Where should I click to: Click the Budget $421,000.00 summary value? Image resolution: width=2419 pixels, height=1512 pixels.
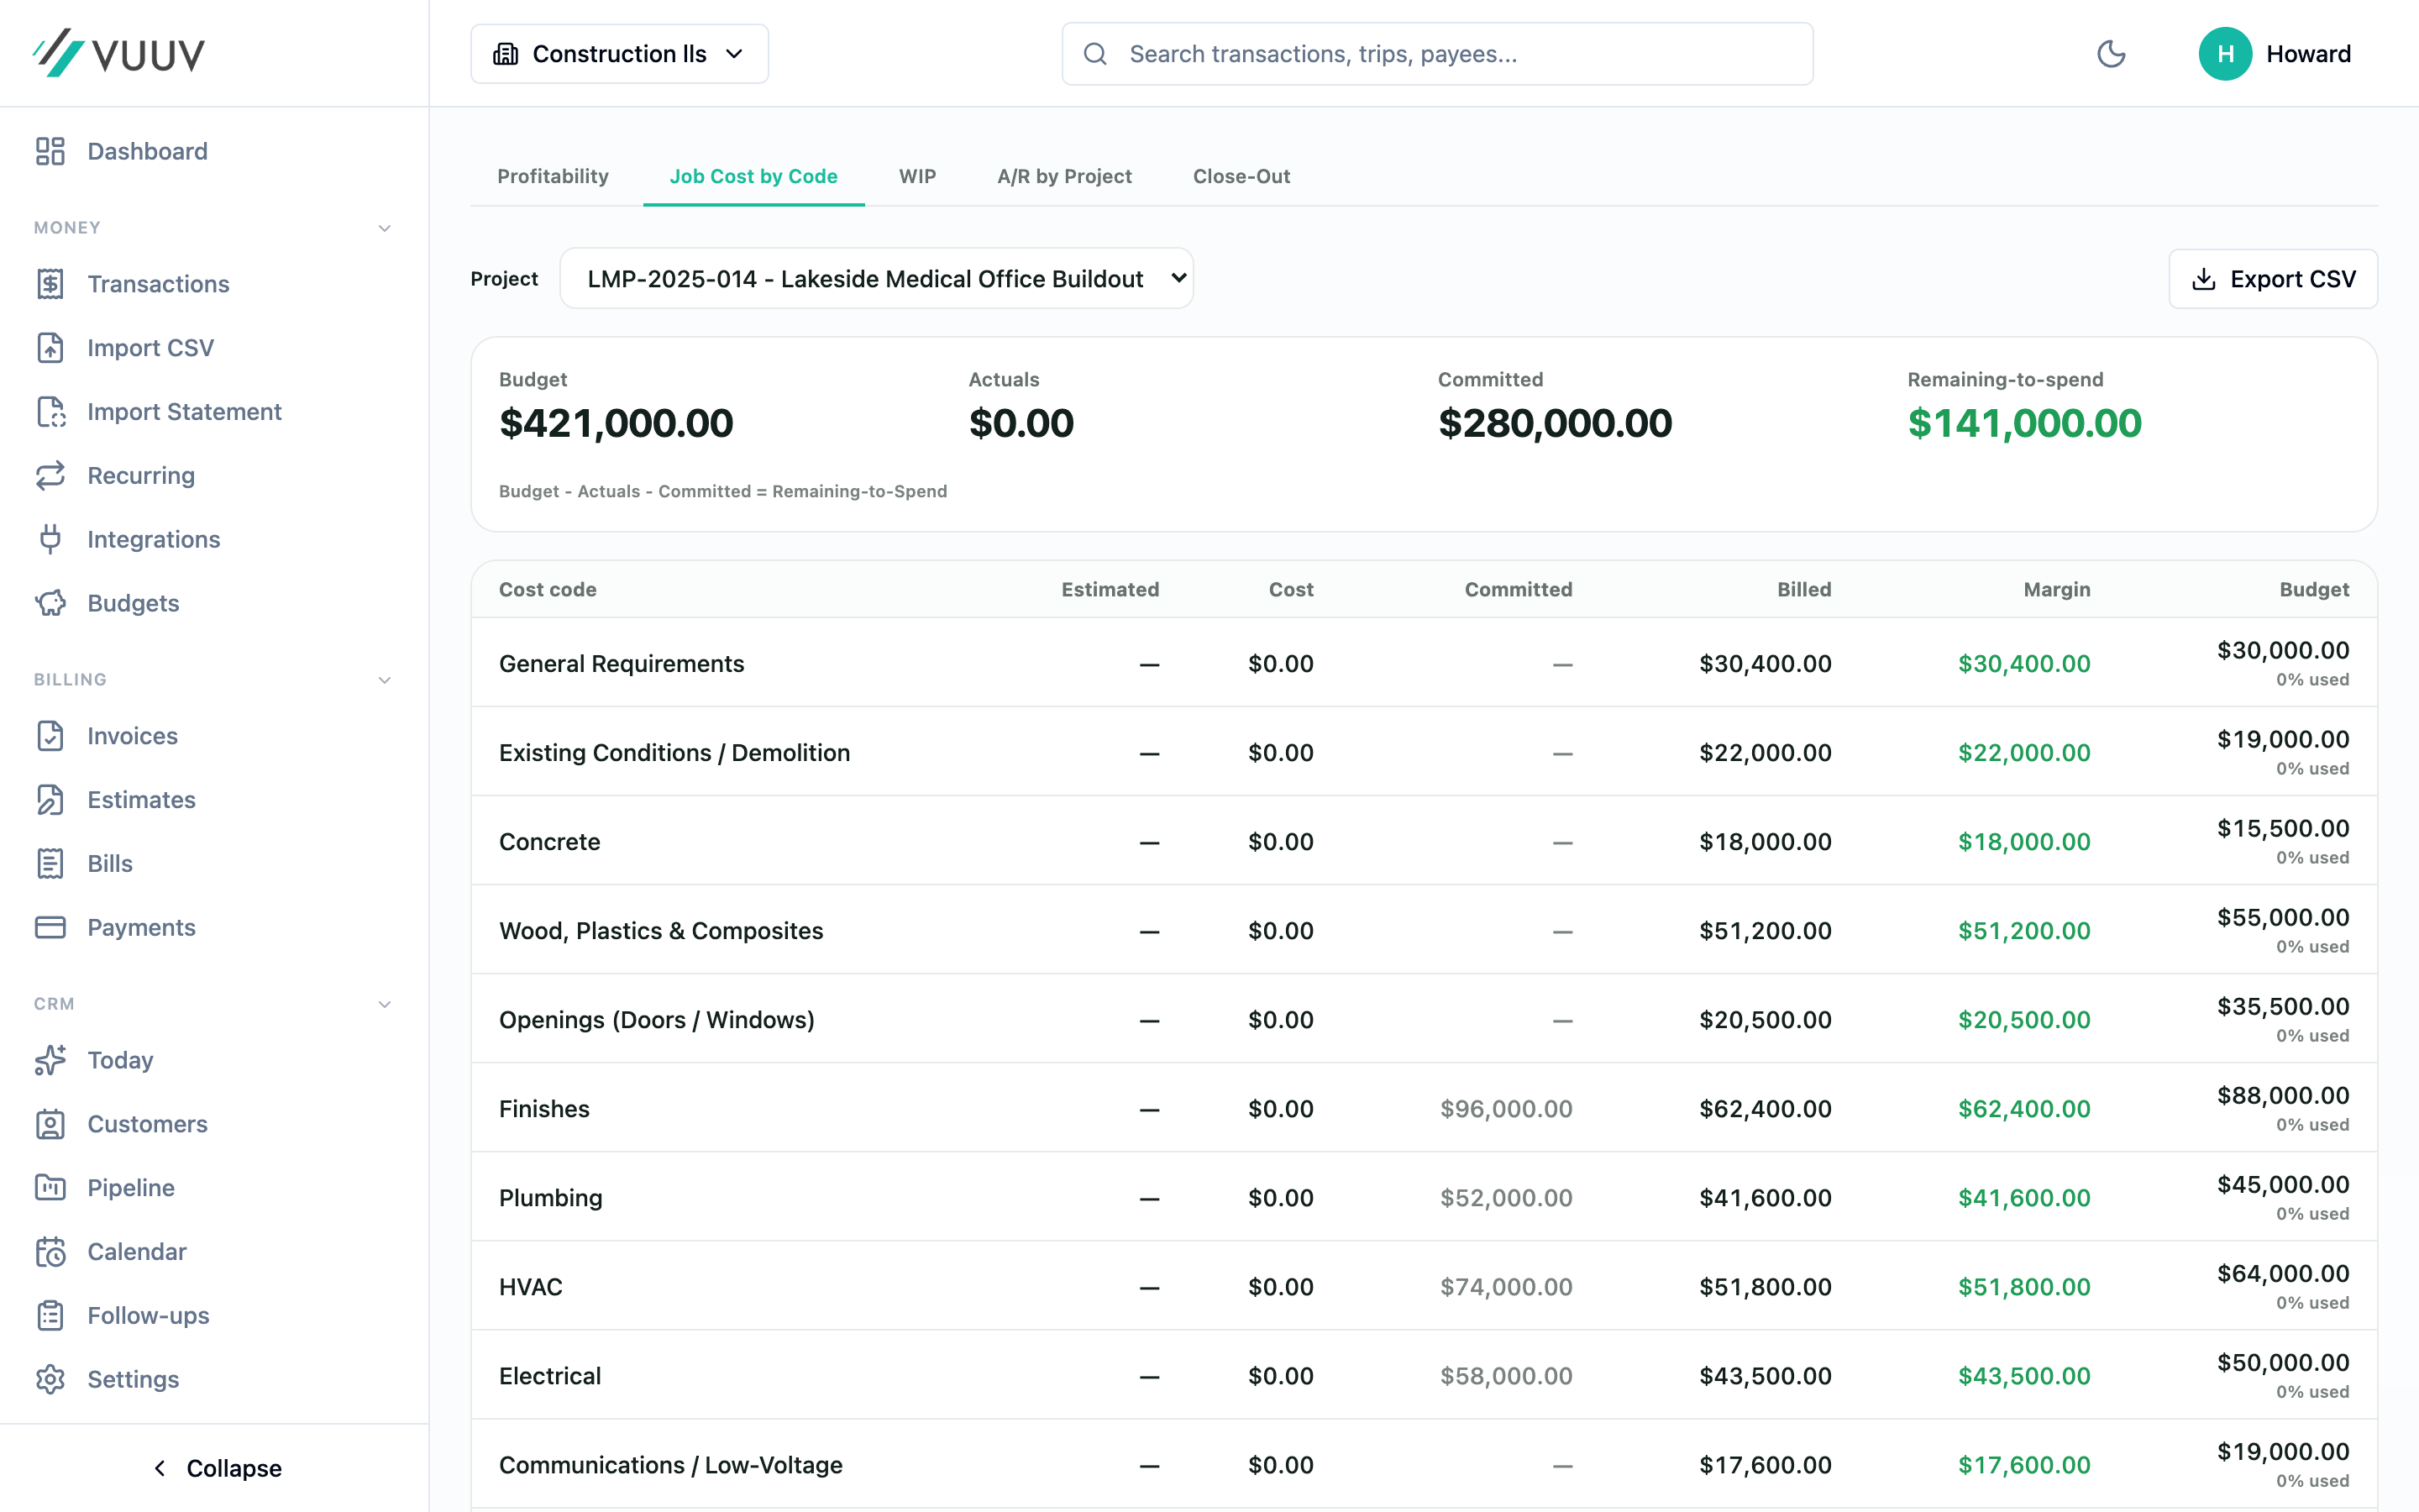tap(616, 423)
